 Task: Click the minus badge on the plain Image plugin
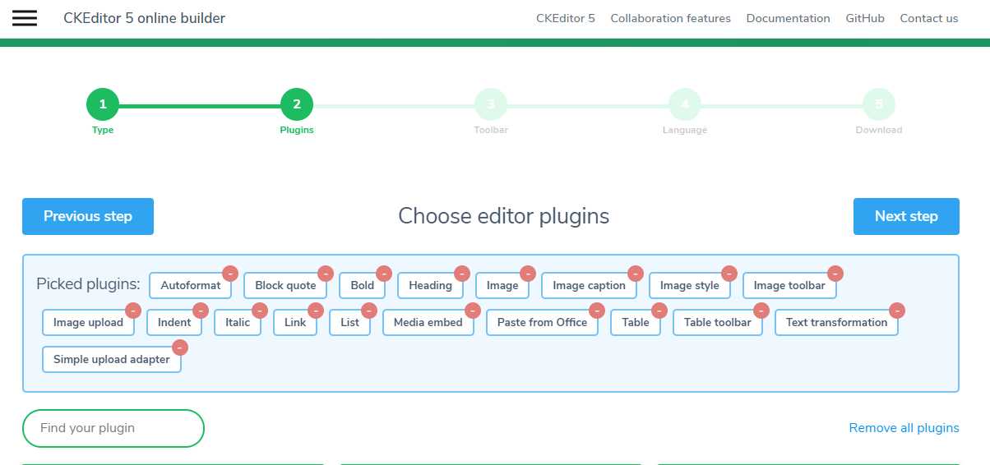point(528,274)
